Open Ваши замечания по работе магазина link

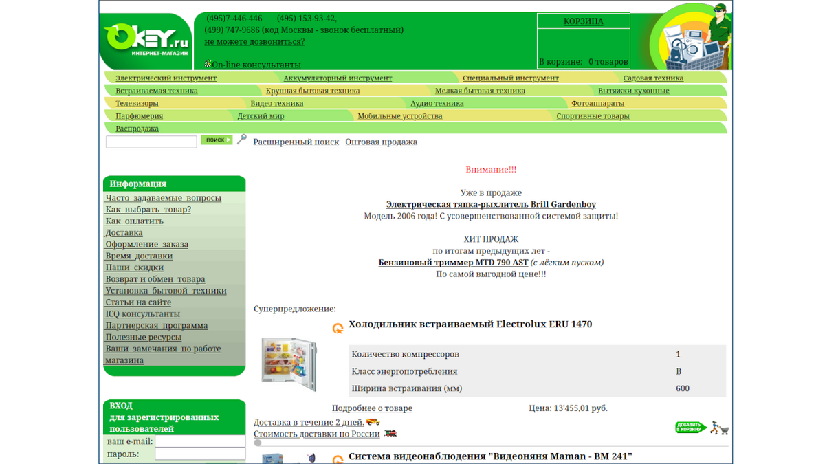(163, 355)
